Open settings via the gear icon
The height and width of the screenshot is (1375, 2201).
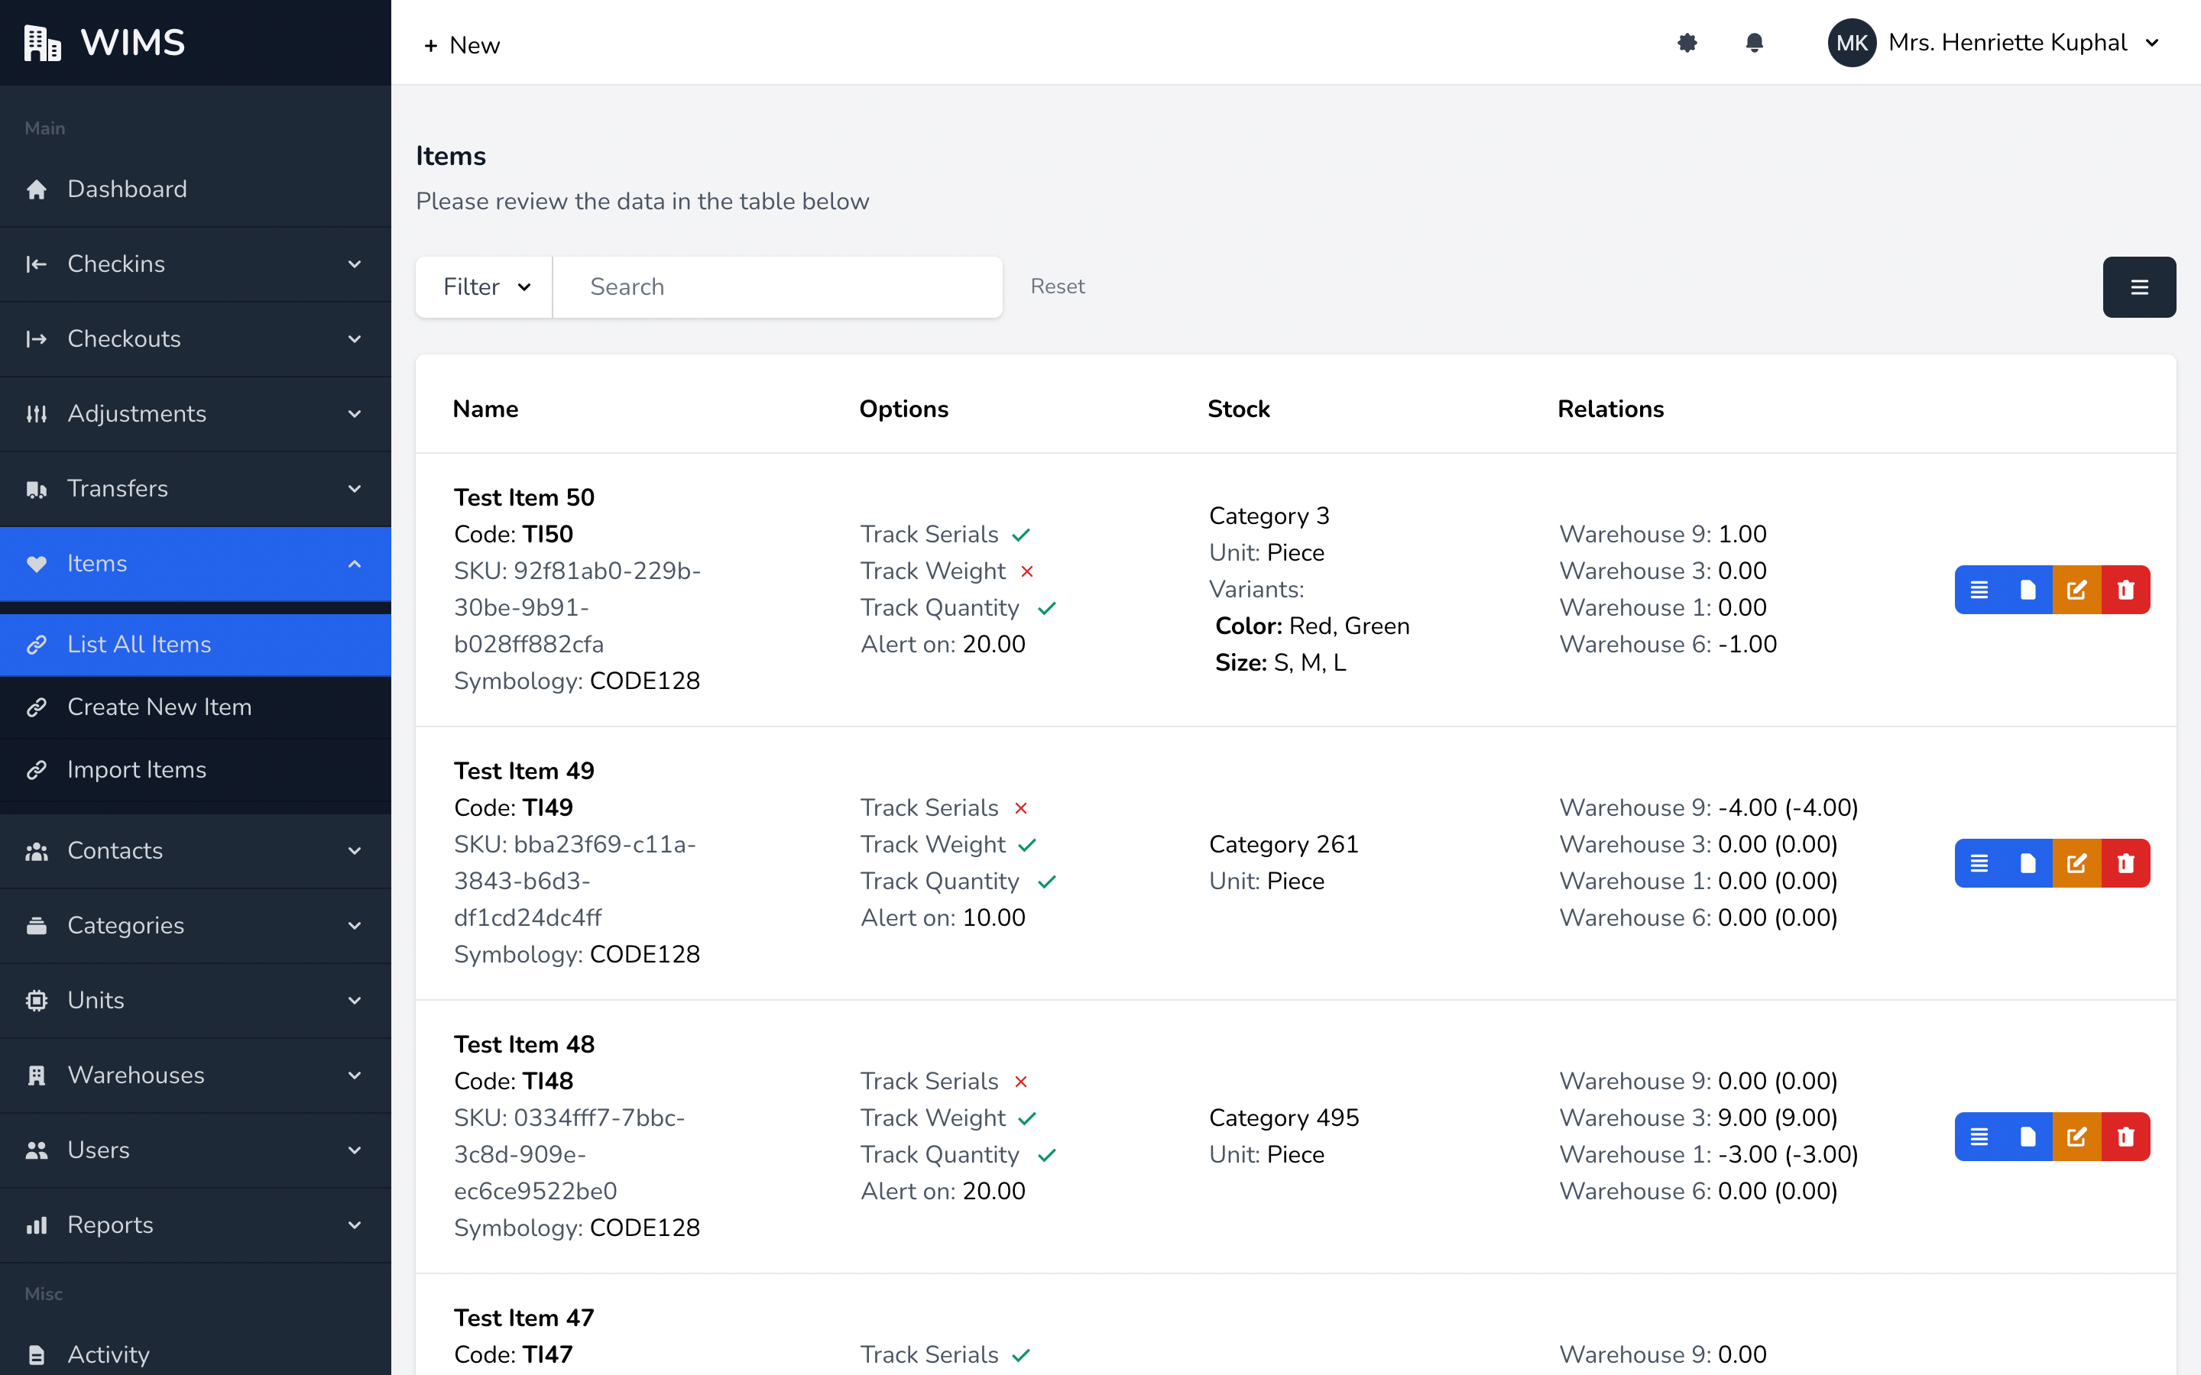(x=1687, y=43)
